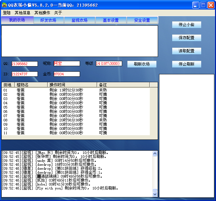216x201 pixels.
Task: Click the white panel on the right side
Action: coord(187,136)
